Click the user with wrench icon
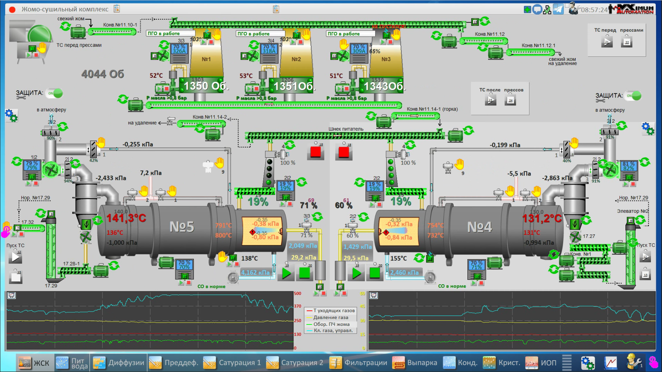Image resolution: width=662 pixels, height=372 pixels. tap(573, 8)
